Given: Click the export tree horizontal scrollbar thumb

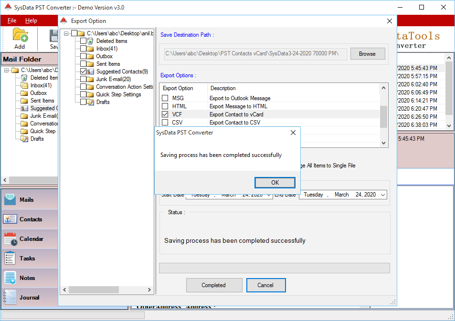Looking at the screenshot, I should pyautogui.click(x=94, y=290).
